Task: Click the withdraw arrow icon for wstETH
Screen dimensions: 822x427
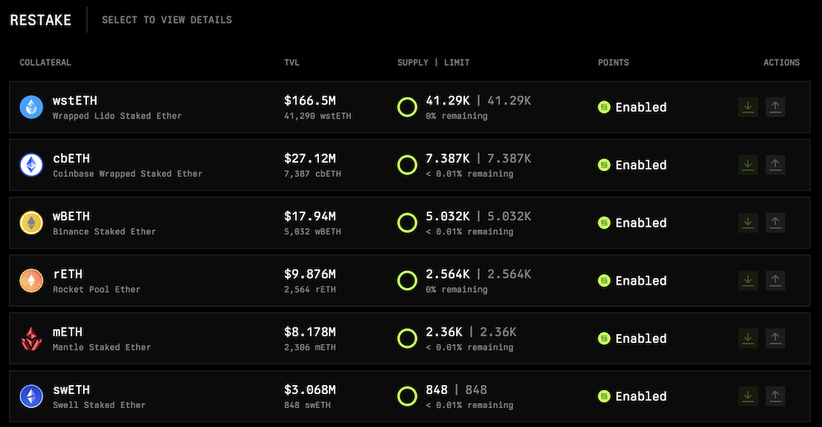Action: click(775, 107)
